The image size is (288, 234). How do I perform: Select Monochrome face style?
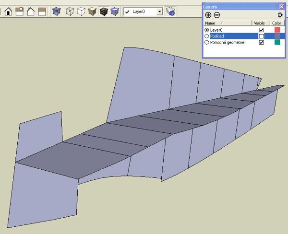pos(114,12)
